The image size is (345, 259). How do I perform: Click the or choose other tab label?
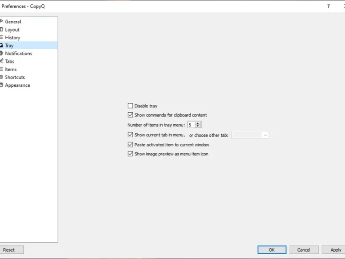tap(209, 135)
